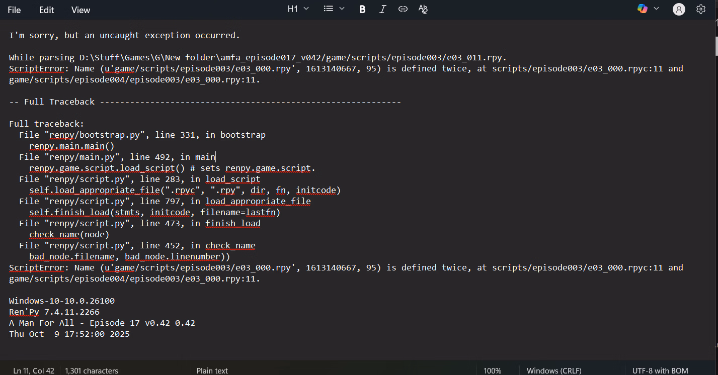Click the account profile avatar
The height and width of the screenshot is (375, 718).
tap(679, 9)
